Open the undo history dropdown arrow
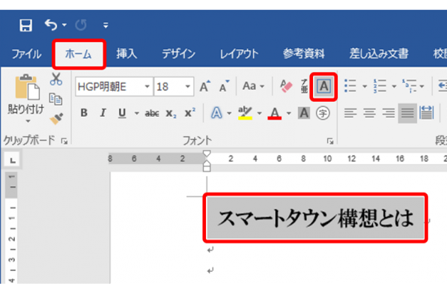 coord(64,25)
